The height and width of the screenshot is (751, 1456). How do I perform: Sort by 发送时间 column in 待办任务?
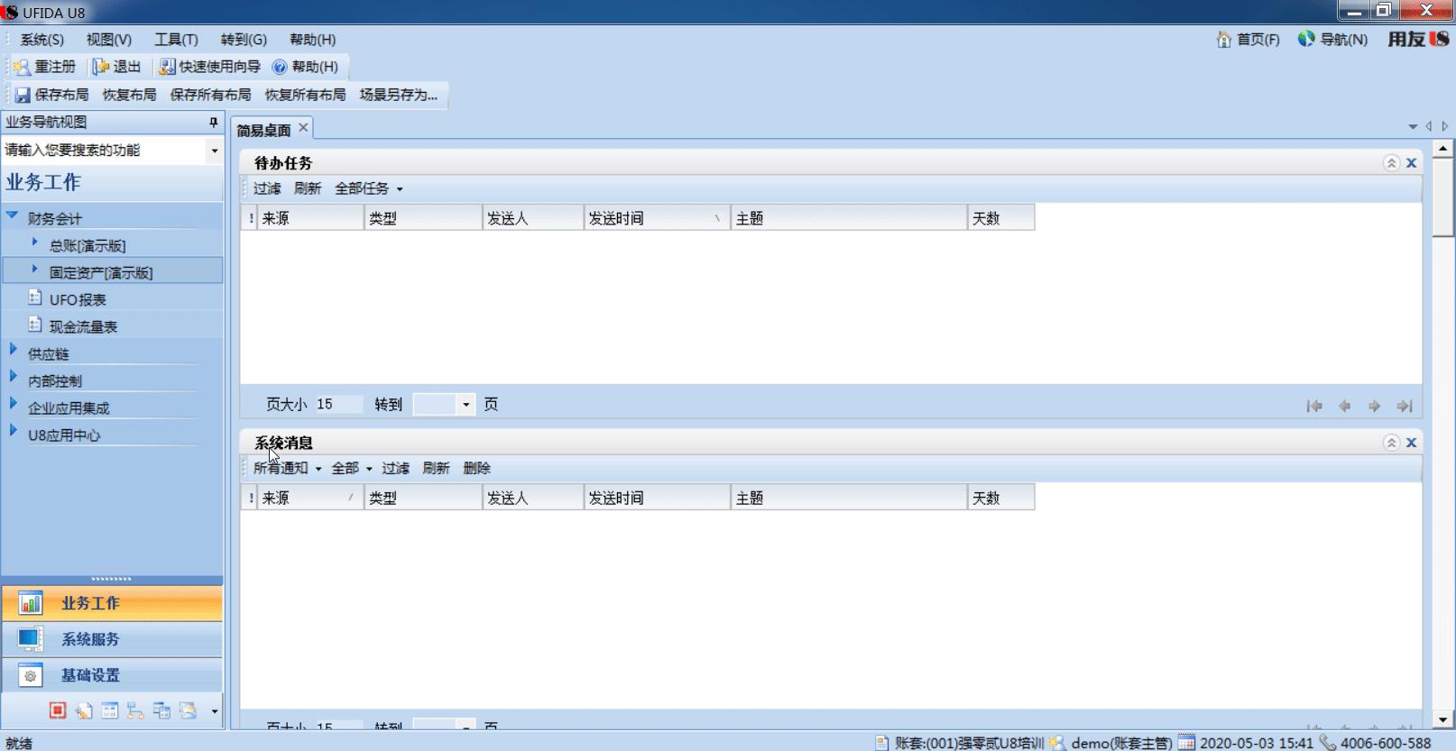click(x=657, y=218)
